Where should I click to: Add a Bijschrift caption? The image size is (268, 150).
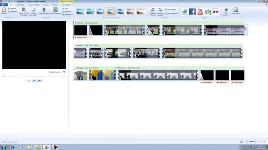(x=67, y=12)
